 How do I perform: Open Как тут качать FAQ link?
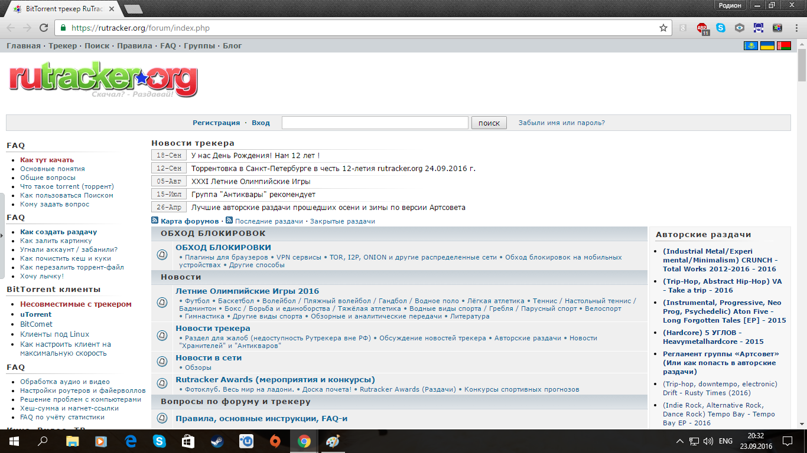(x=47, y=160)
